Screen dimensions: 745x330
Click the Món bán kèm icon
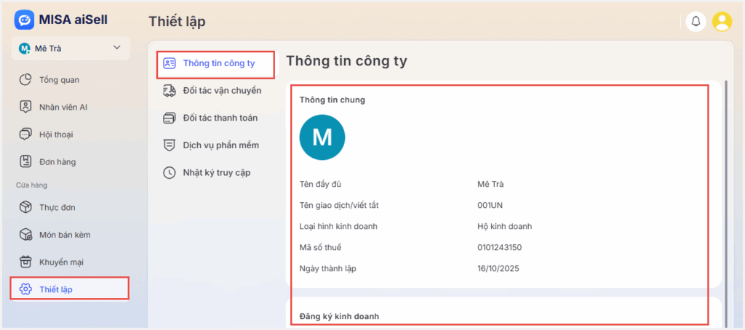coord(25,235)
